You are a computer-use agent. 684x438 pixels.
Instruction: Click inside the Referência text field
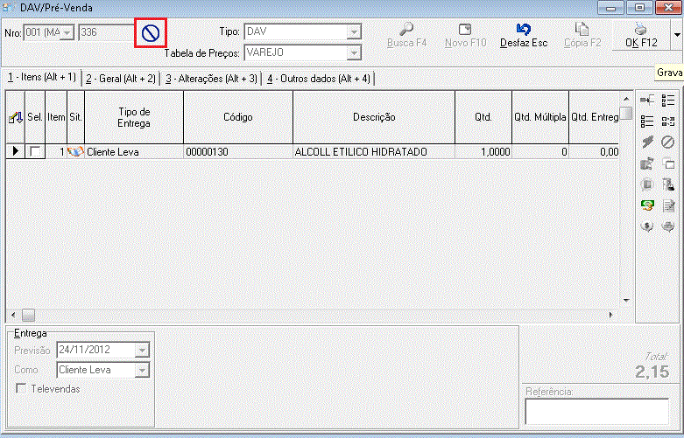pyautogui.click(x=596, y=412)
